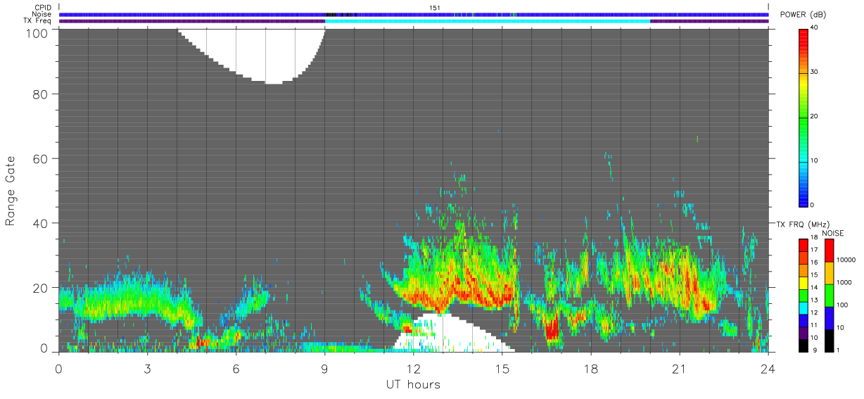This screenshot has height=399, width=864.
Task: Pick the purple 10–11 MHz swatch in TX FRQ legend
Action: pos(803,332)
